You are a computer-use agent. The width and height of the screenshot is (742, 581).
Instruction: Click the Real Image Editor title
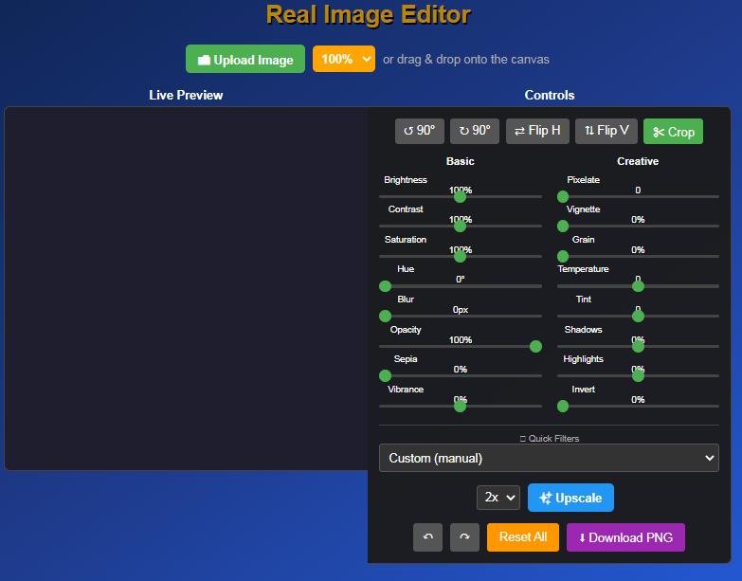[369, 14]
